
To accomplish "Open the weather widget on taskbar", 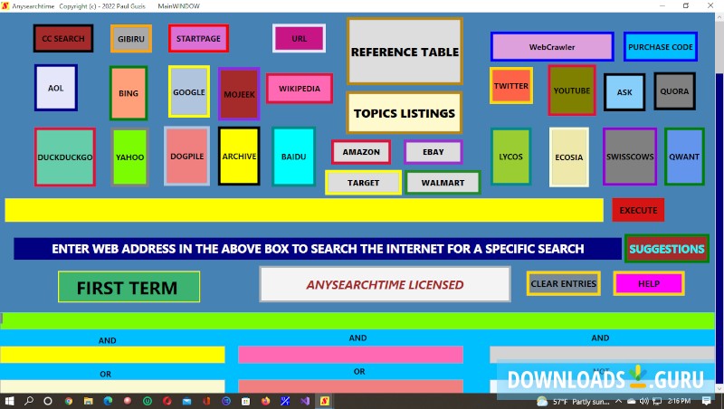I will click(574, 402).
